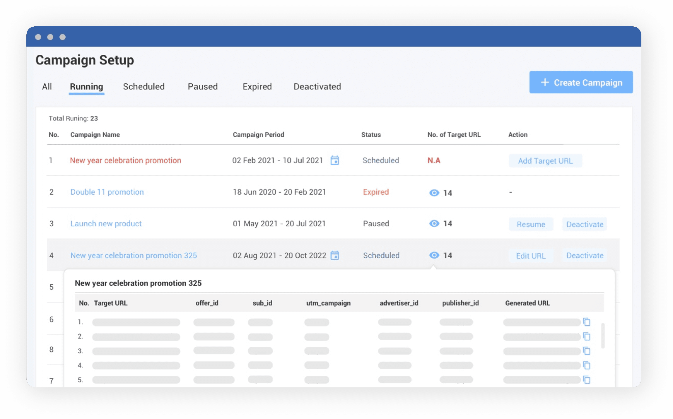Open the All campaigns tab
The height and width of the screenshot is (419, 673).
click(47, 86)
